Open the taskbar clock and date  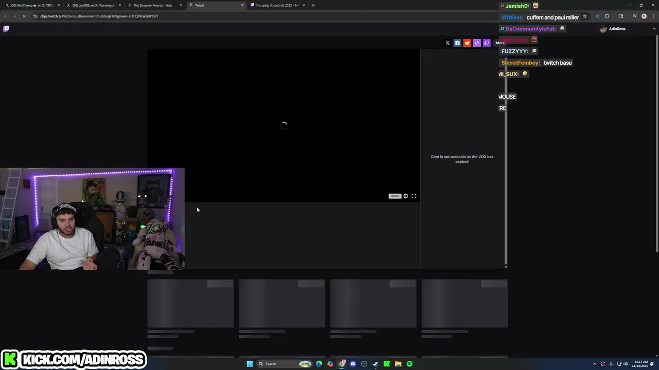pyautogui.click(x=641, y=364)
